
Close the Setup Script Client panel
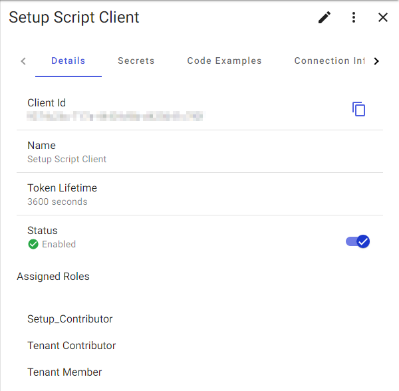click(x=383, y=17)
